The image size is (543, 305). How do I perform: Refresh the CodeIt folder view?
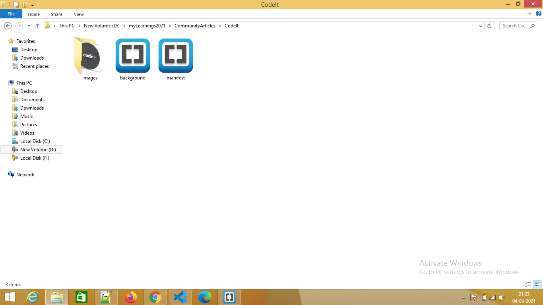pyautogui.click(x=489, y=26)
